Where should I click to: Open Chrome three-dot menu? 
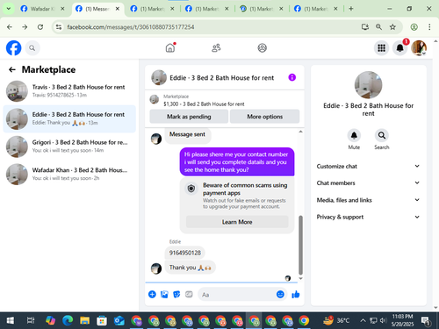click(429, 27)
